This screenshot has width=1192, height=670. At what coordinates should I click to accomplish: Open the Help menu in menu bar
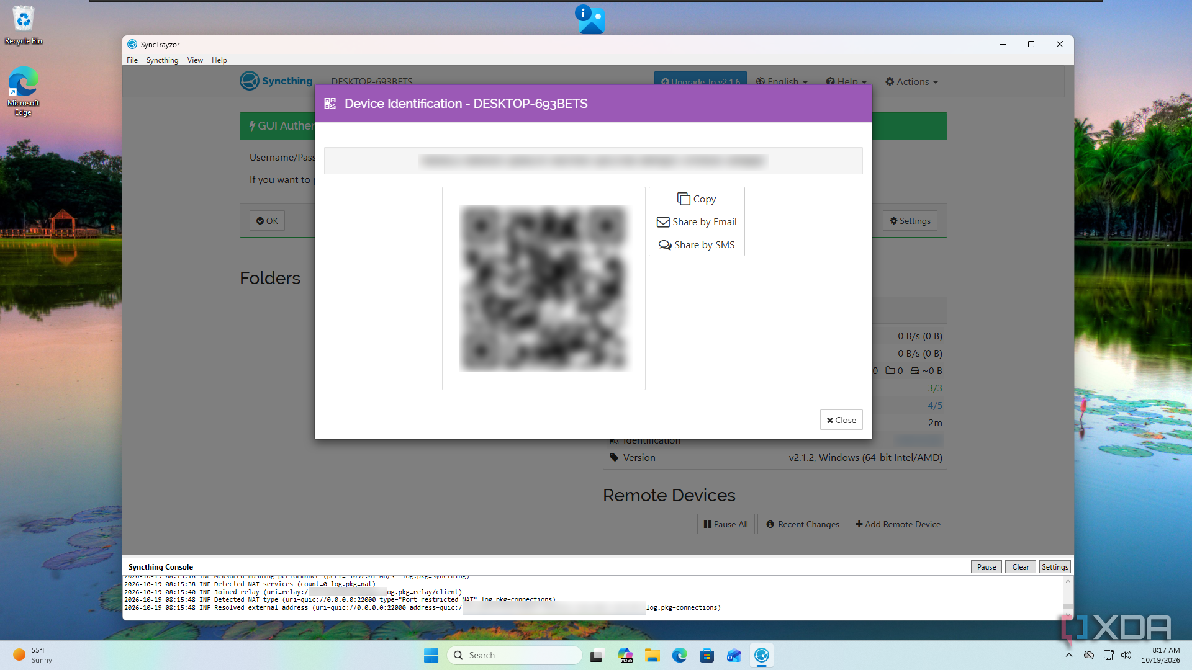[x=219, y=60]
